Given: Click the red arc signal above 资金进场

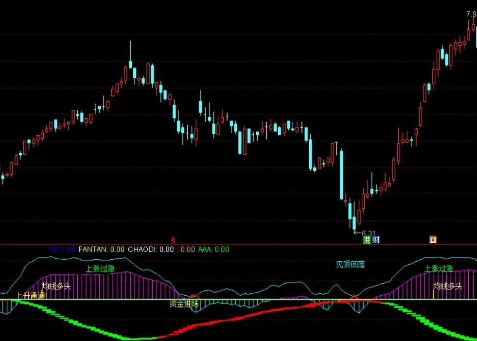Looking at the screenshot, I should click(194, 297).
